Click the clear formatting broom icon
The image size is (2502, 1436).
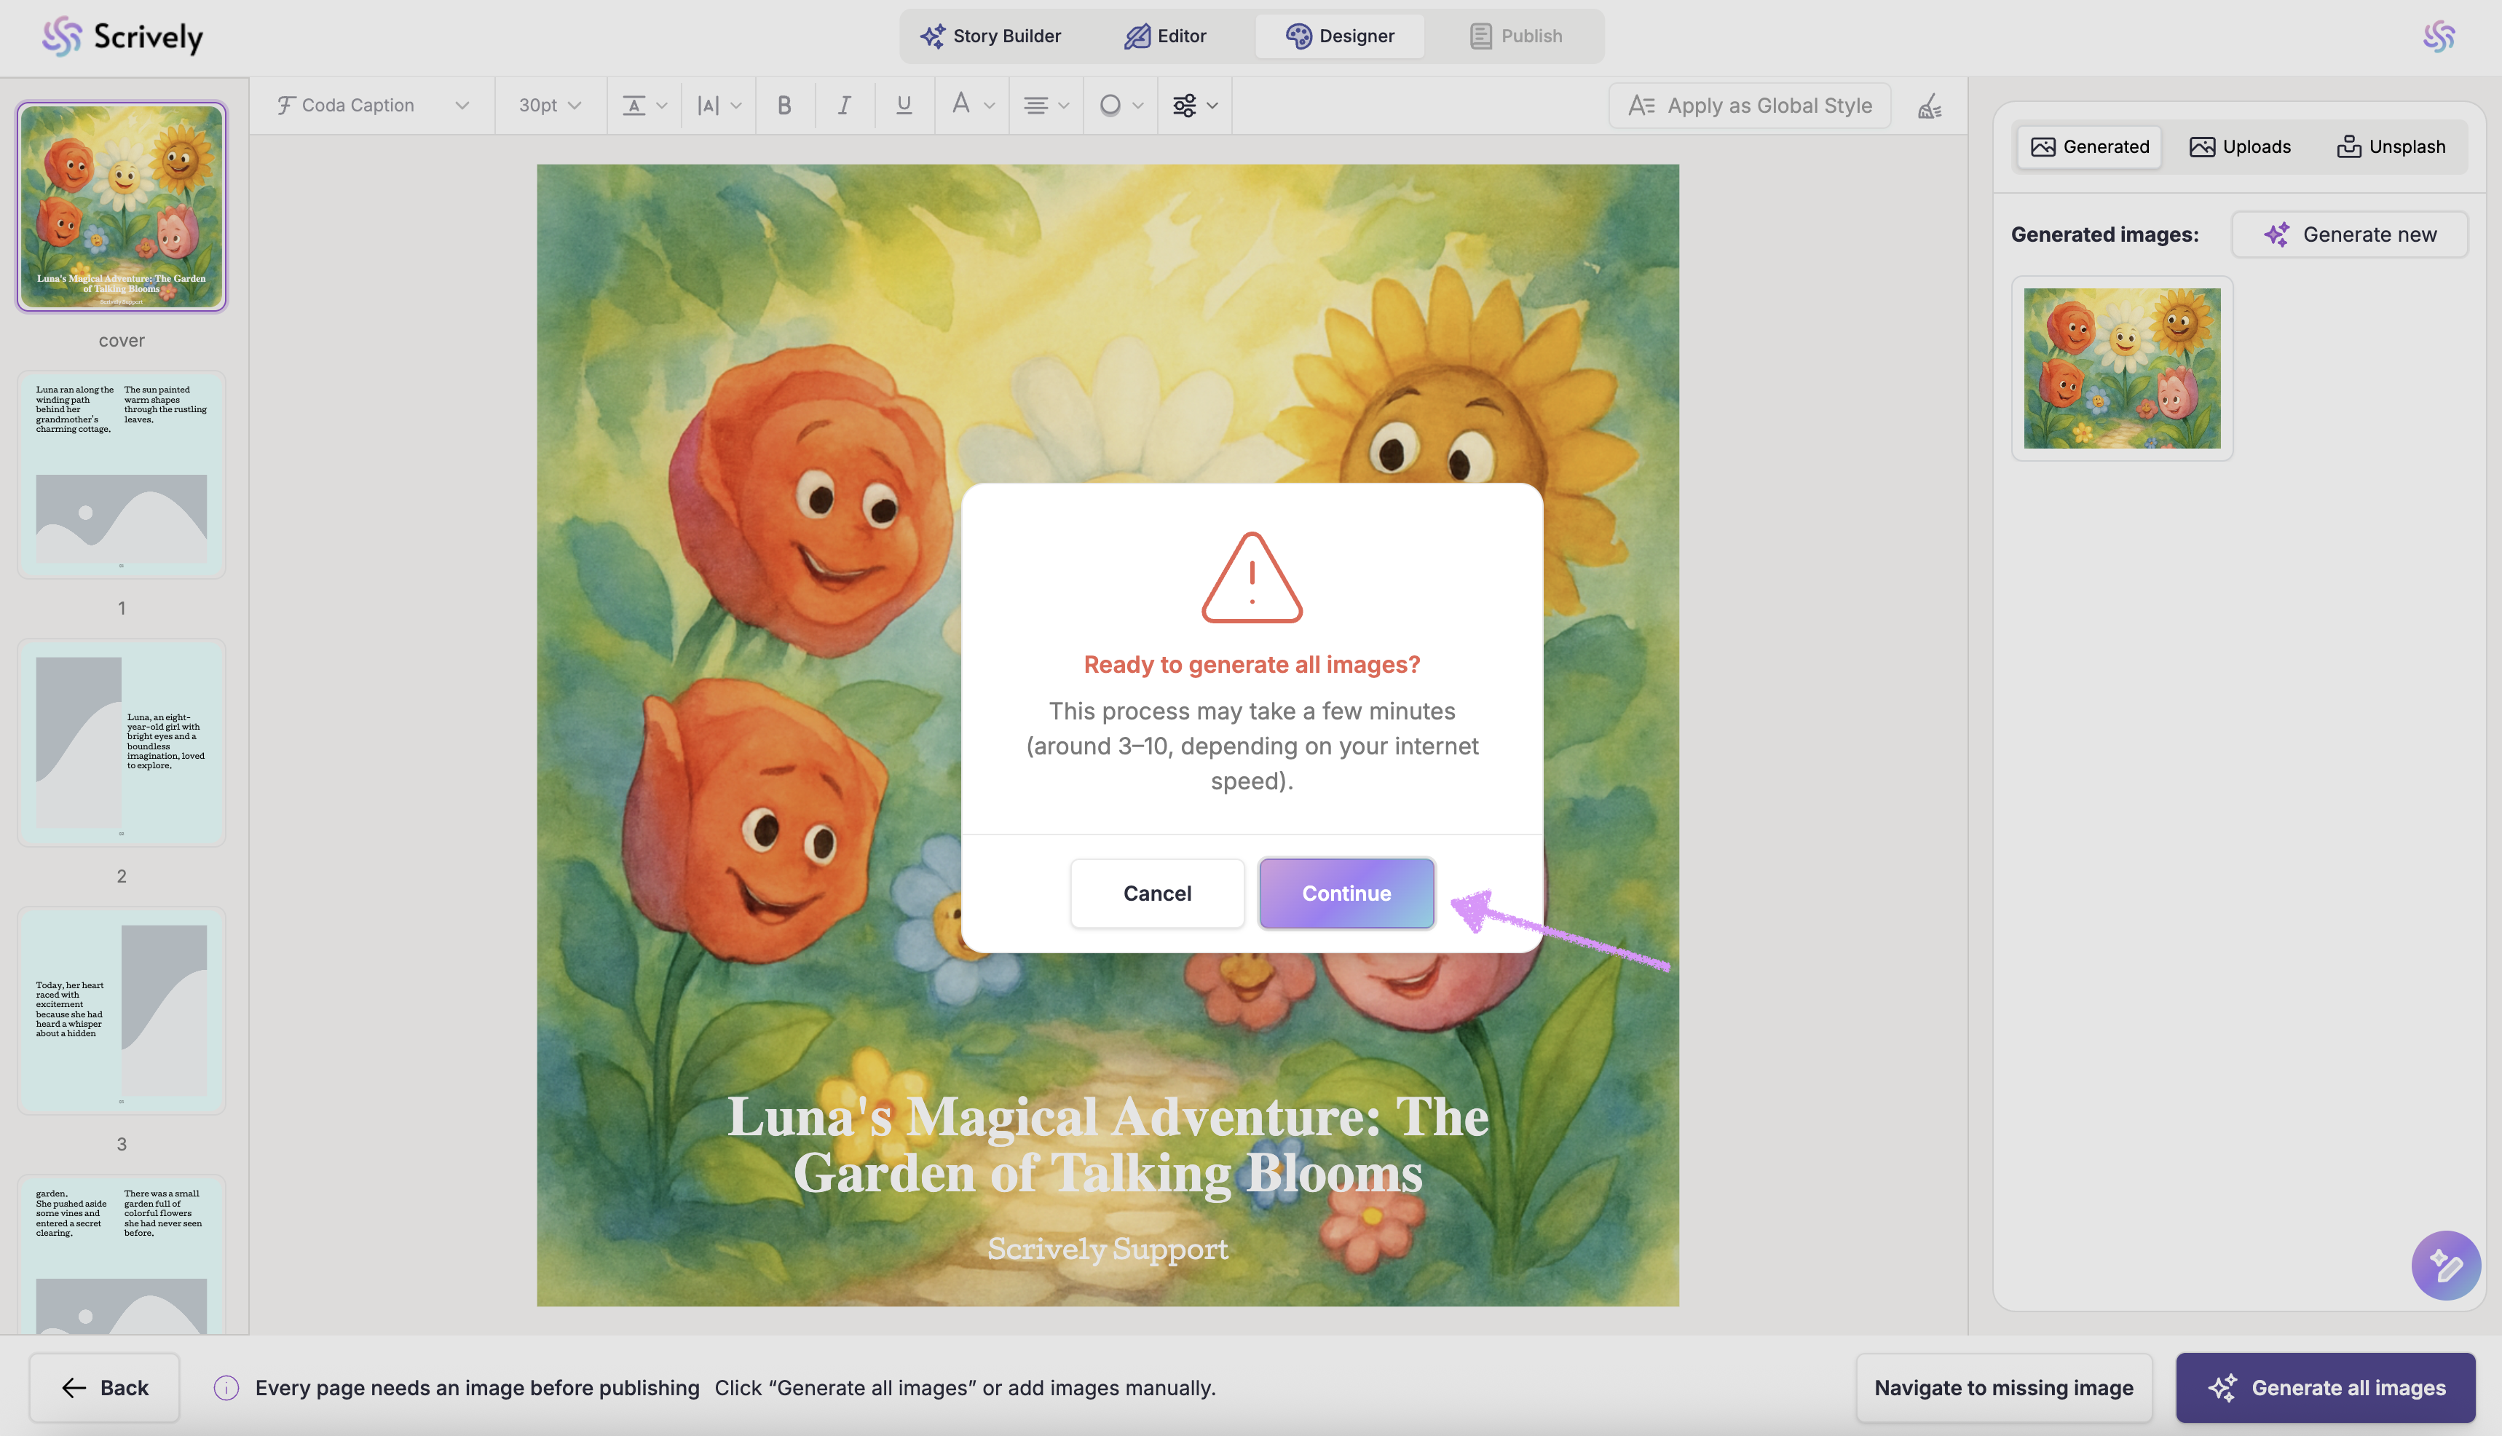1930,106
